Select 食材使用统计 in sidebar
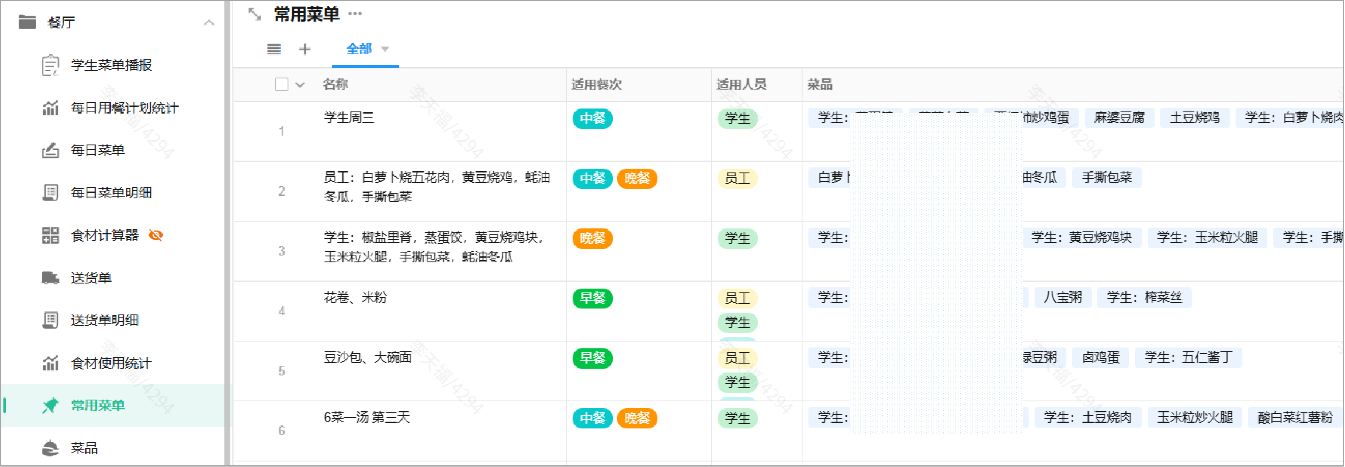1345x467 pixels. point(111,363)
